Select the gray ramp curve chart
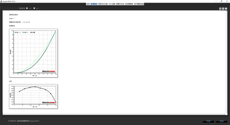Image resolution: width=230 pixels, height=125 pixels. (33, 96)
